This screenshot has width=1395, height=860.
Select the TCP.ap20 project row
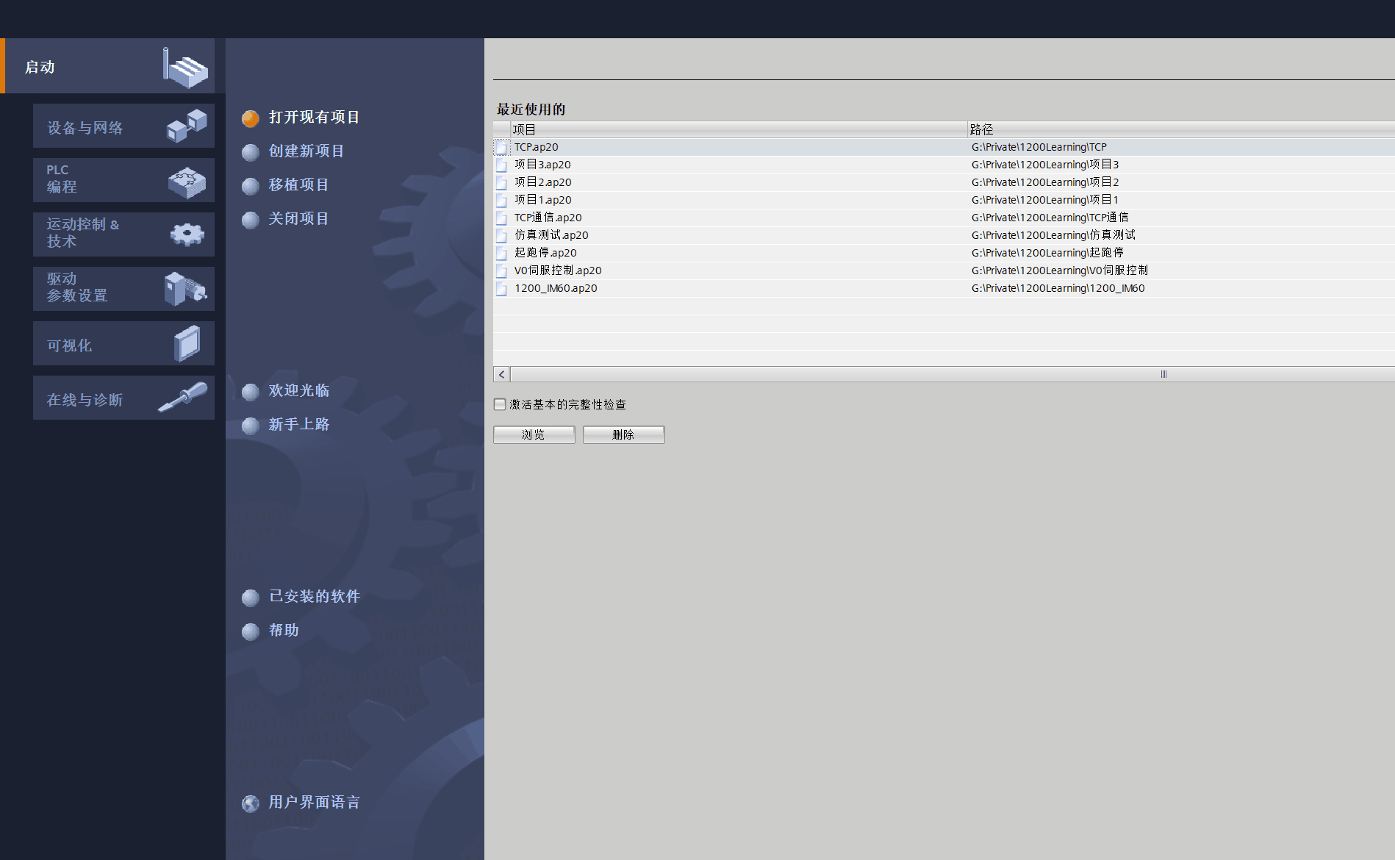(944, 147)
